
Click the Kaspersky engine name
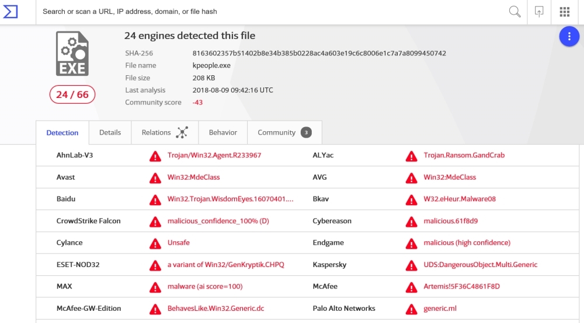click(x=329, y=264)
